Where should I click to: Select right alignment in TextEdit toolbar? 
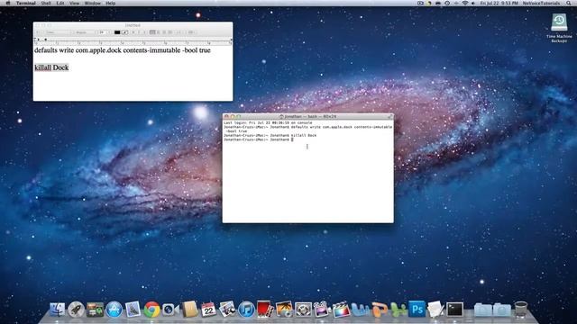(x=164, y=32)
